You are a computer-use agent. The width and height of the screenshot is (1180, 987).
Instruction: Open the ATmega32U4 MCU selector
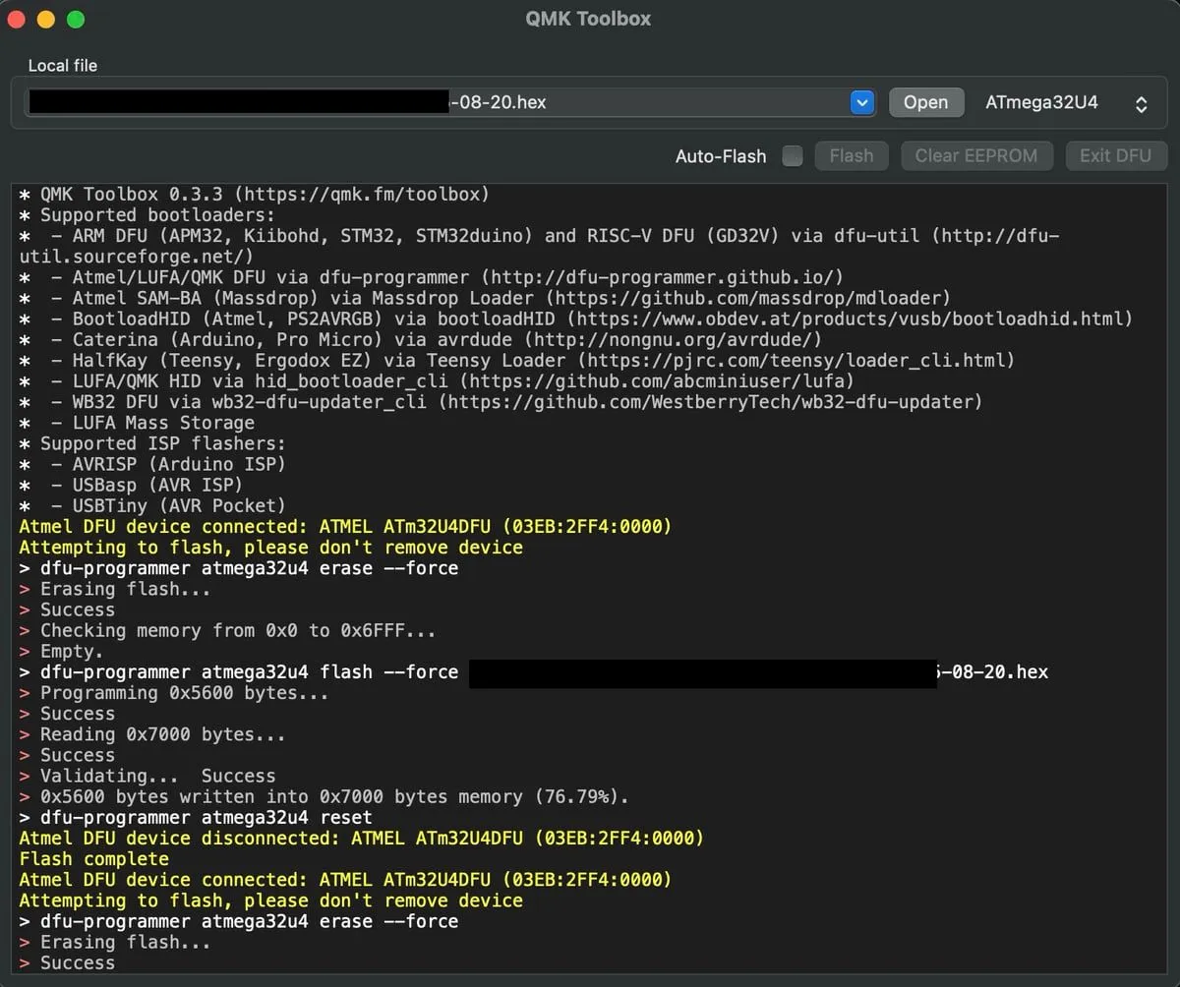[1066, 102]
